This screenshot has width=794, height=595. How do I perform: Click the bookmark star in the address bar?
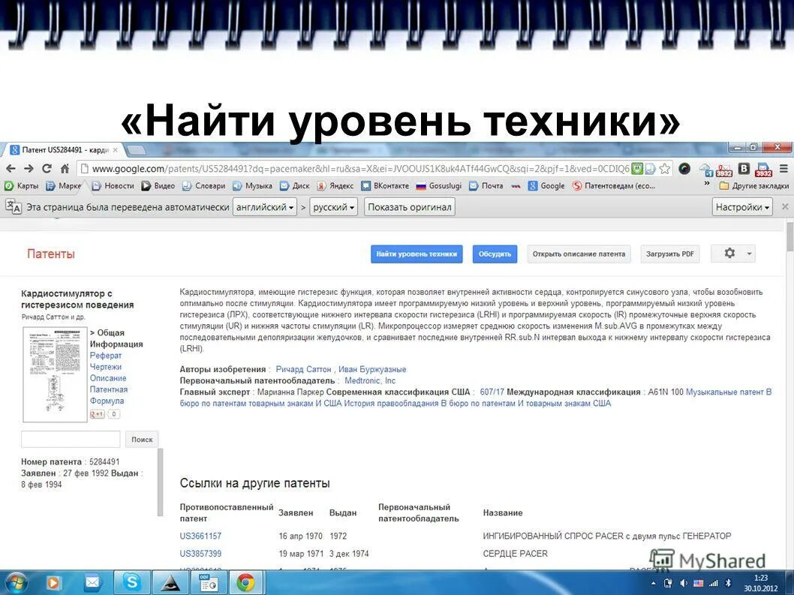(x=665, y=168)
